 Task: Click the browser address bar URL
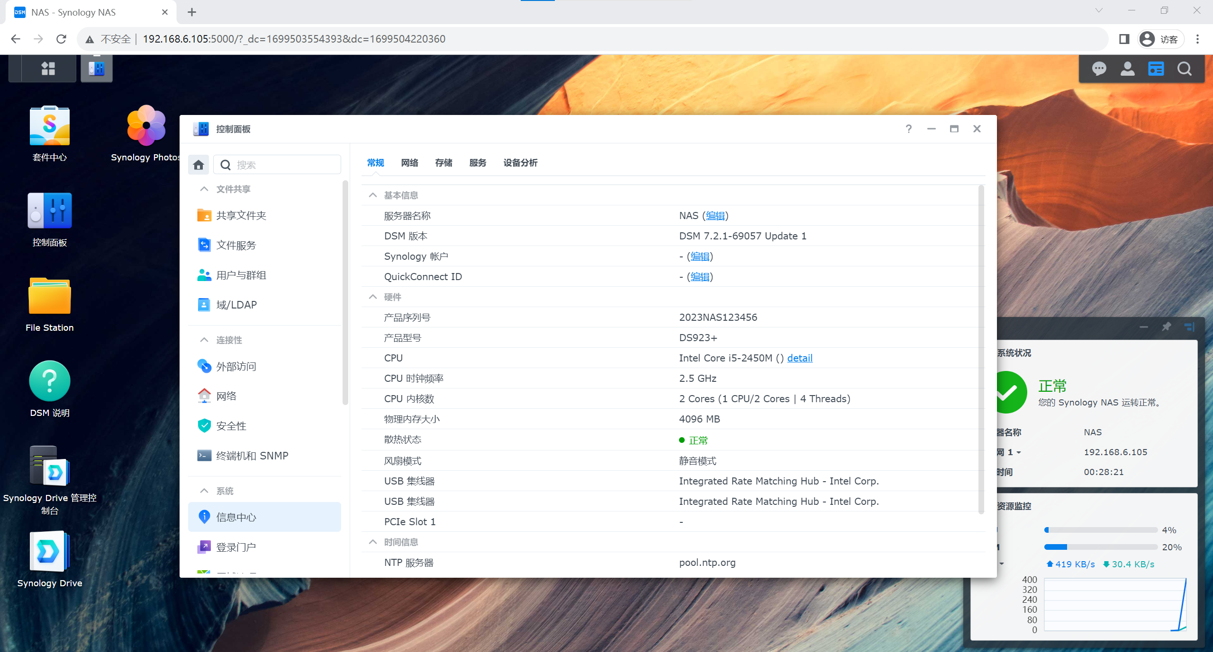[x=294, y=39]
